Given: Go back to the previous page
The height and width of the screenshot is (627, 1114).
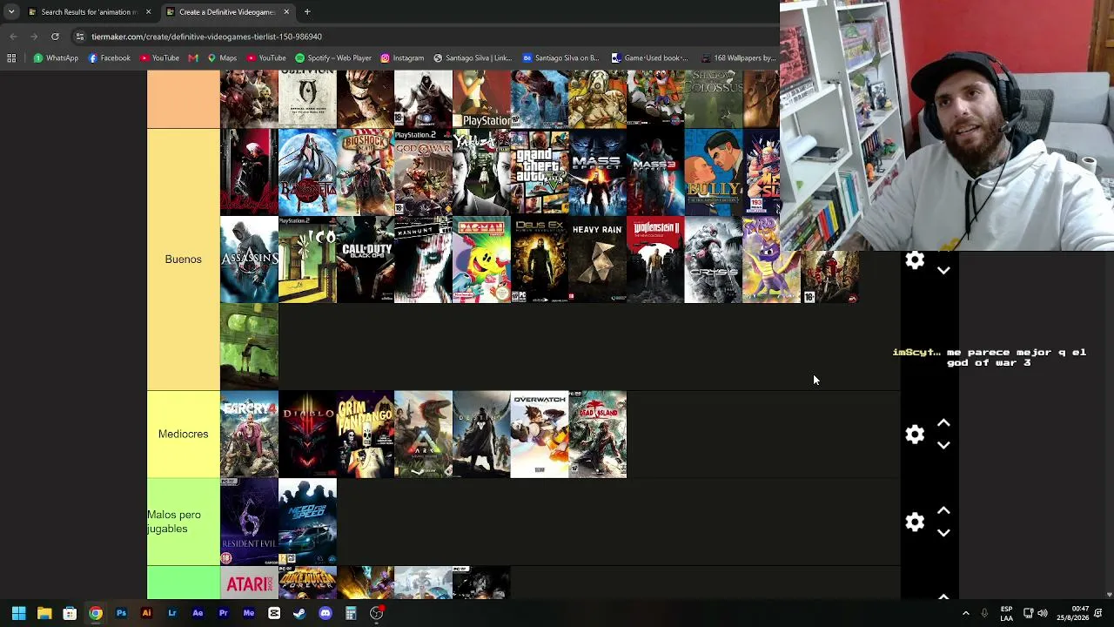Looking at the screenshot, I should [x=13, y=37].
